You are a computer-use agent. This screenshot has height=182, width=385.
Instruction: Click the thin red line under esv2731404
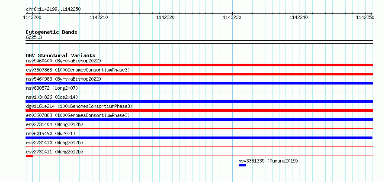click(199, 128)
